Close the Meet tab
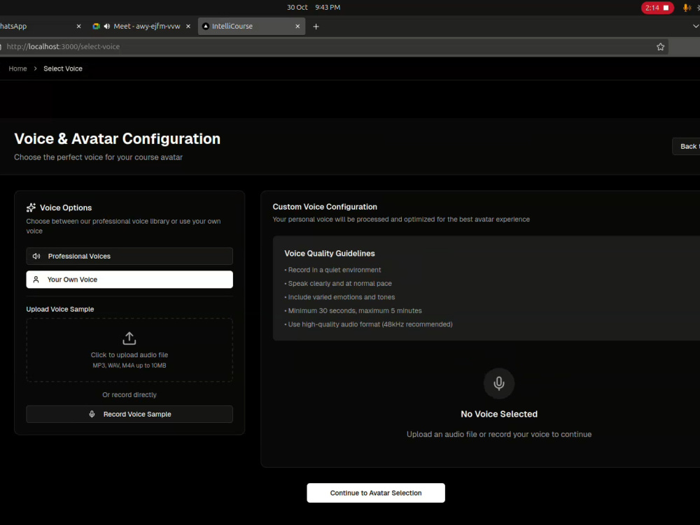The image size is (700, 525). 188,27
